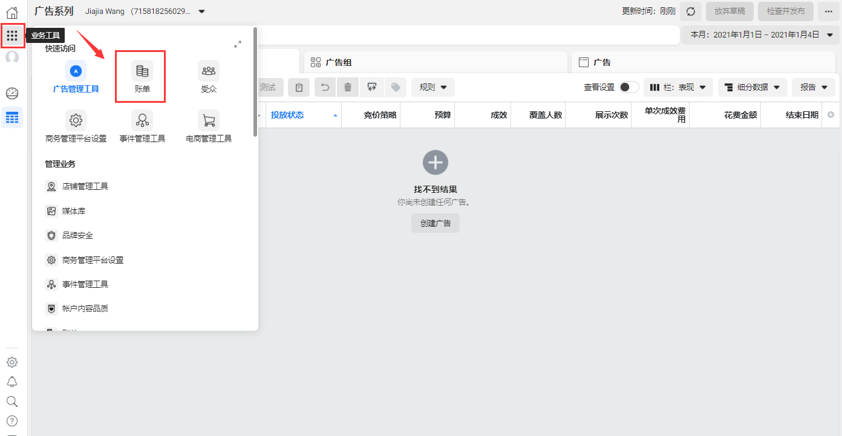This screenshot has height=436, width=842.
Task: Switch to the 广告组 tab
Action: coord(339,62)
